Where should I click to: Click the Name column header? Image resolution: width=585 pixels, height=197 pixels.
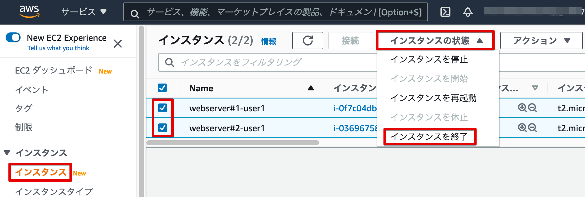(201, 88)
